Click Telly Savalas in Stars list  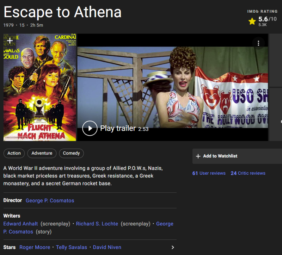tap(72, 247)
